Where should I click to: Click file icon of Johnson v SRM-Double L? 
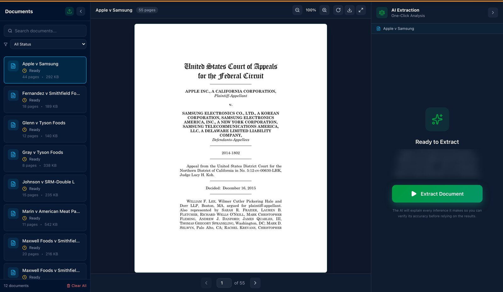(13, 184)
